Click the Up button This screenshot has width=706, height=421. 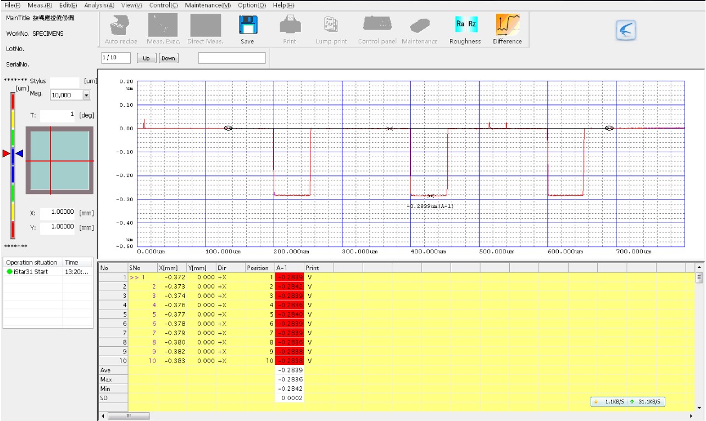pos(147,58)
